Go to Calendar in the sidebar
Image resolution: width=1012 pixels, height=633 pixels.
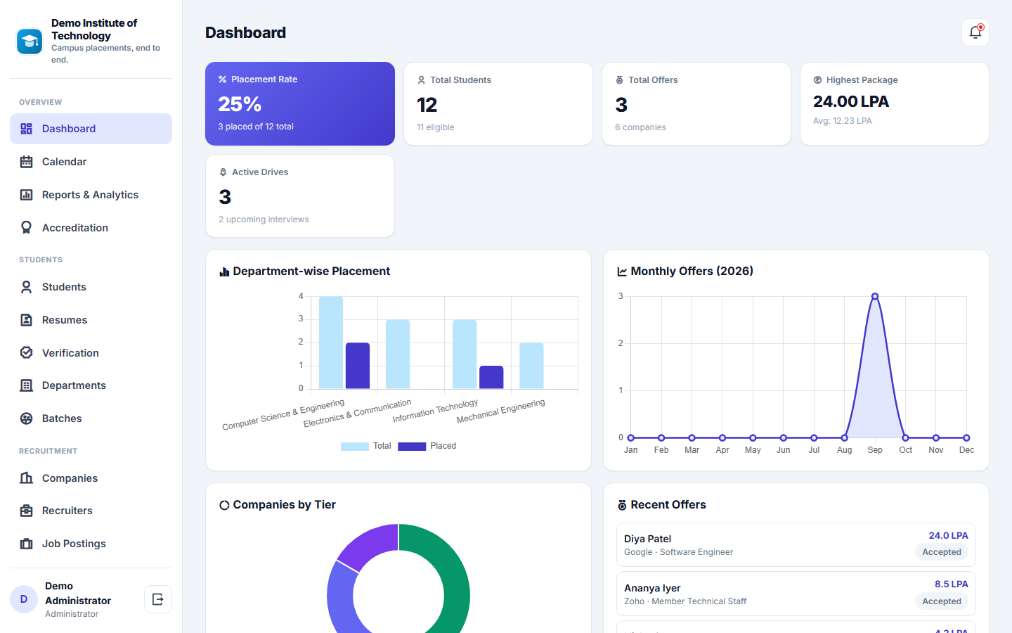91,162
